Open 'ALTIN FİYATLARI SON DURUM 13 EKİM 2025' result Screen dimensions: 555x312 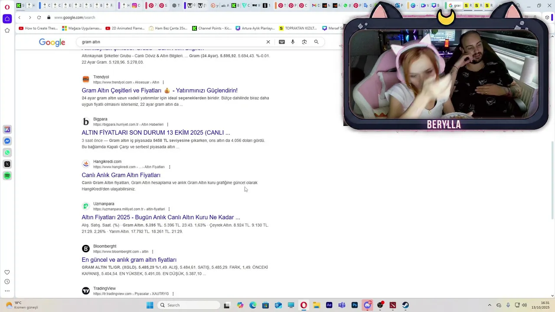click(x=156, y=133)
